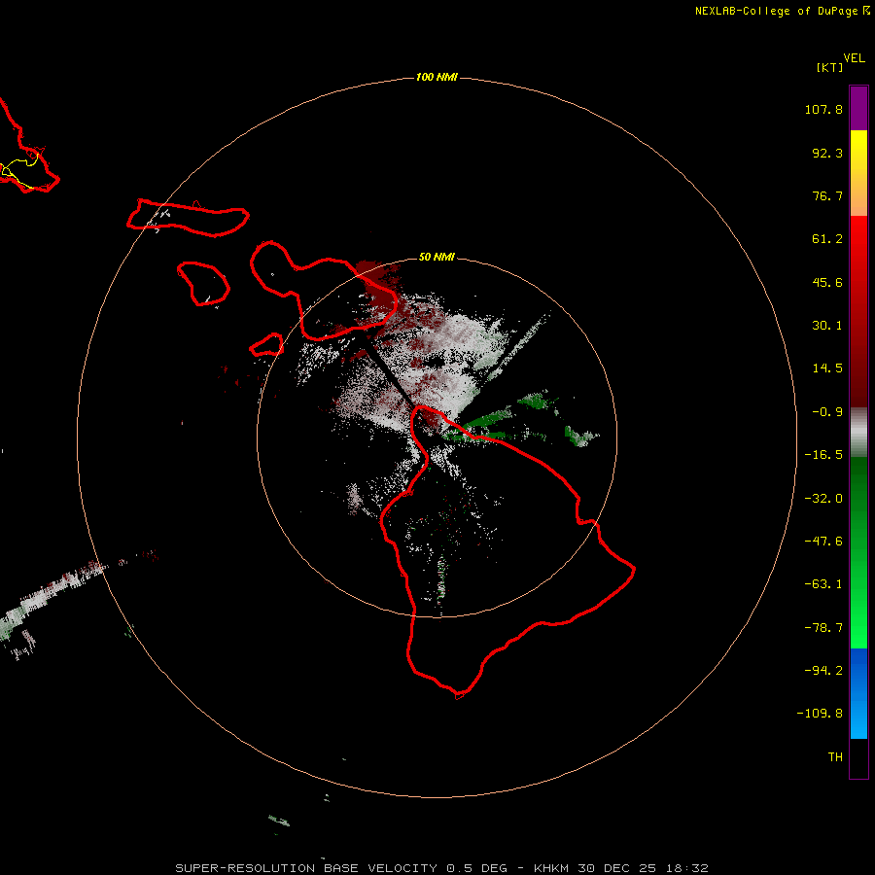
Task: Click the 45.6 legend value
Action: point(827,282)
